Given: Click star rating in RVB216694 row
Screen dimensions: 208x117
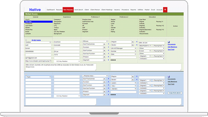Looking at the screenshot, I should click(113, 60).
